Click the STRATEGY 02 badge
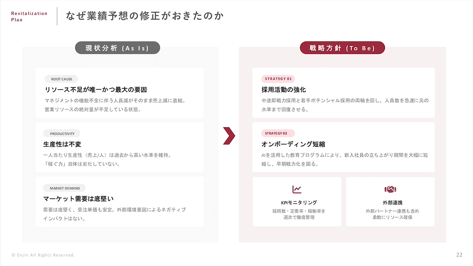Viewport: 473px width, 266px height. pyautogui.click(x=278, y=133)
